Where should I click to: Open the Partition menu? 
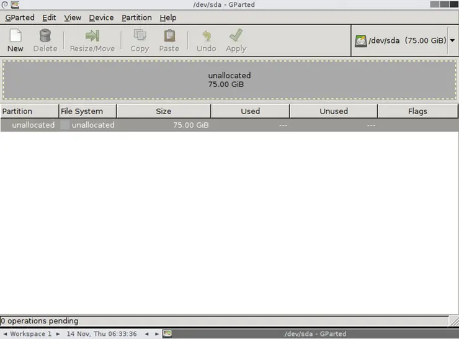(136, 17)
